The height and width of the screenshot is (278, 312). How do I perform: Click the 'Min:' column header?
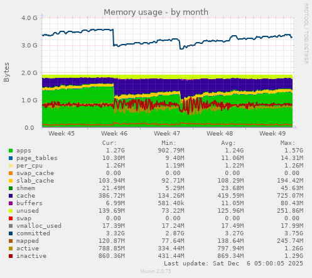point(169,143)
